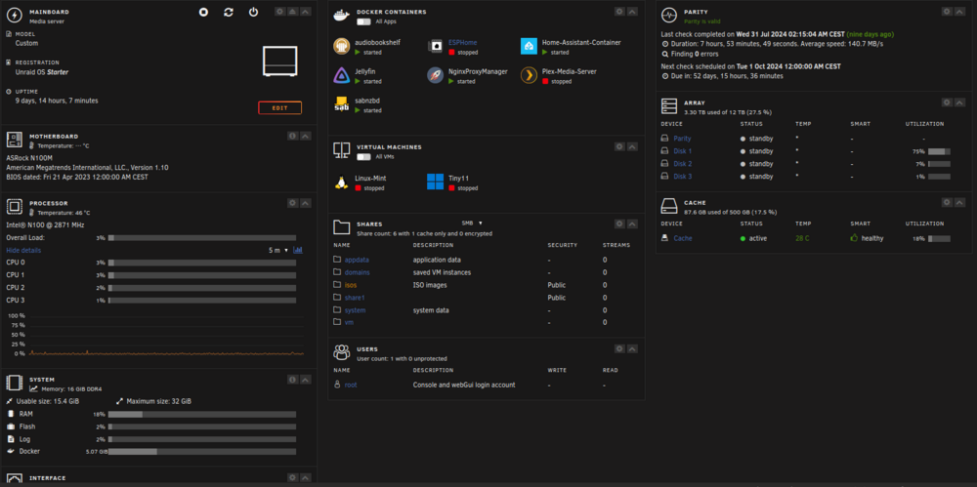Viewport: 977px width, 487px height.
Task: Stop the array using the Mainboard stop icon
Action: [204, 12]
